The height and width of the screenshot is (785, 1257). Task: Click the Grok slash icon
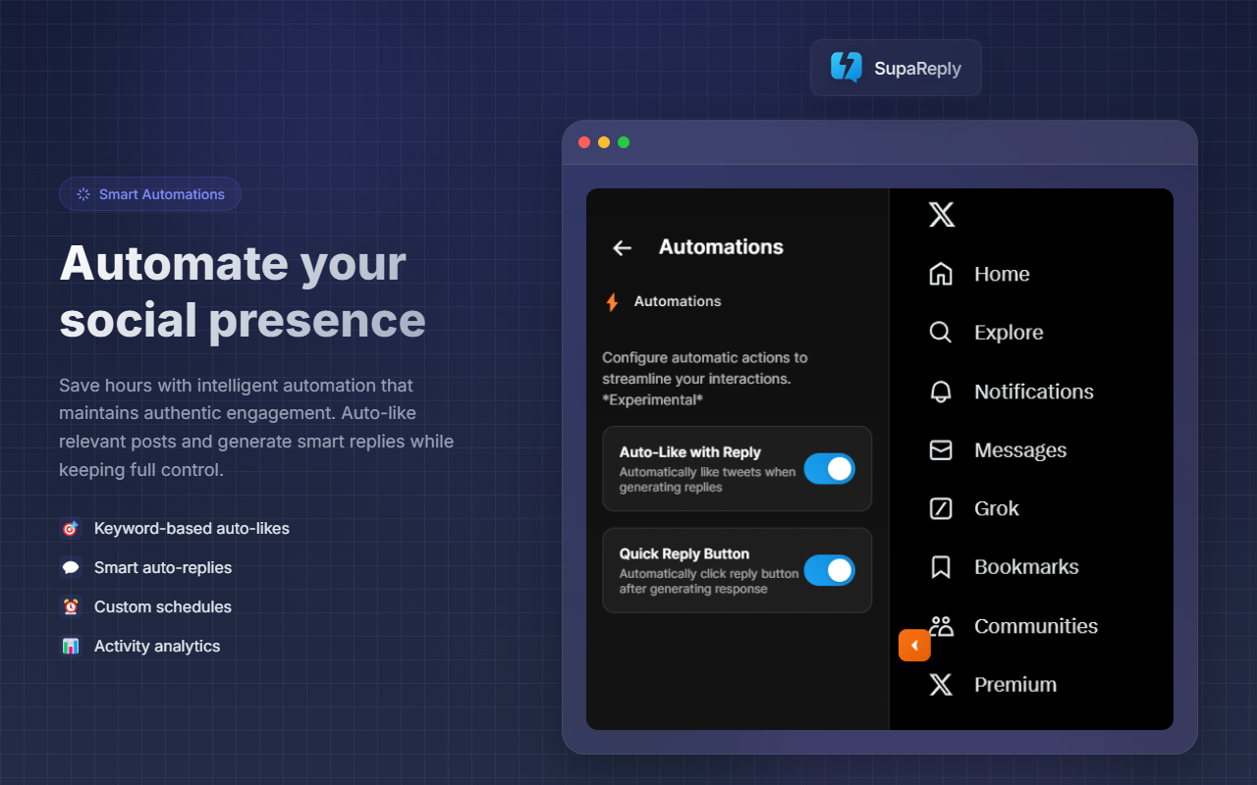pyautogui.click(x=941, y=508)
